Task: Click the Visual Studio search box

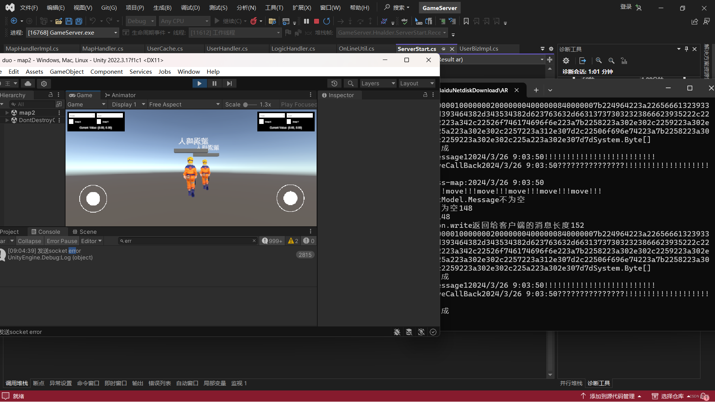Action: (x=397, y=7)
